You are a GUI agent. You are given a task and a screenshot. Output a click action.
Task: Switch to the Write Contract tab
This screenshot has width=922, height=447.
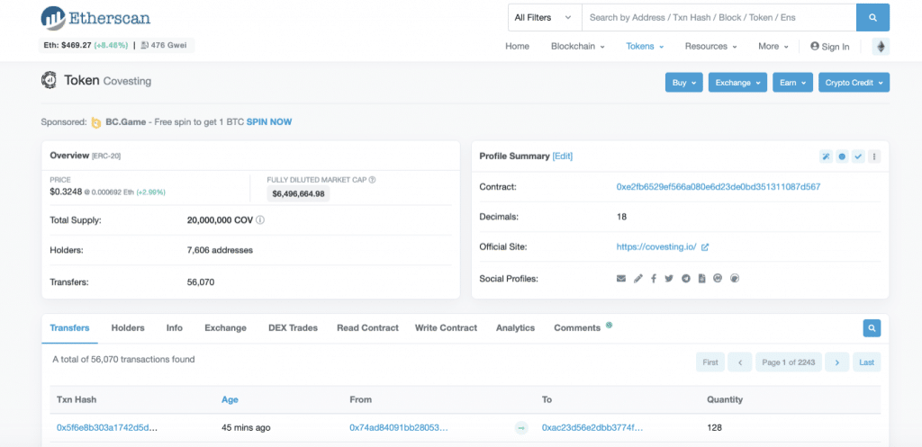pyautogui.click(x=446, y=327)
